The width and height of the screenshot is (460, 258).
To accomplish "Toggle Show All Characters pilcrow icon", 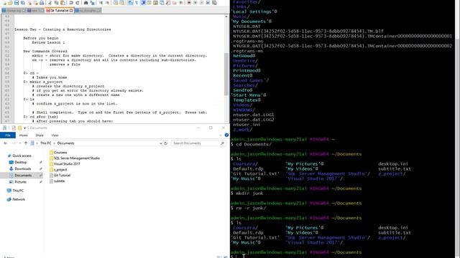I will tap(137, 3).
